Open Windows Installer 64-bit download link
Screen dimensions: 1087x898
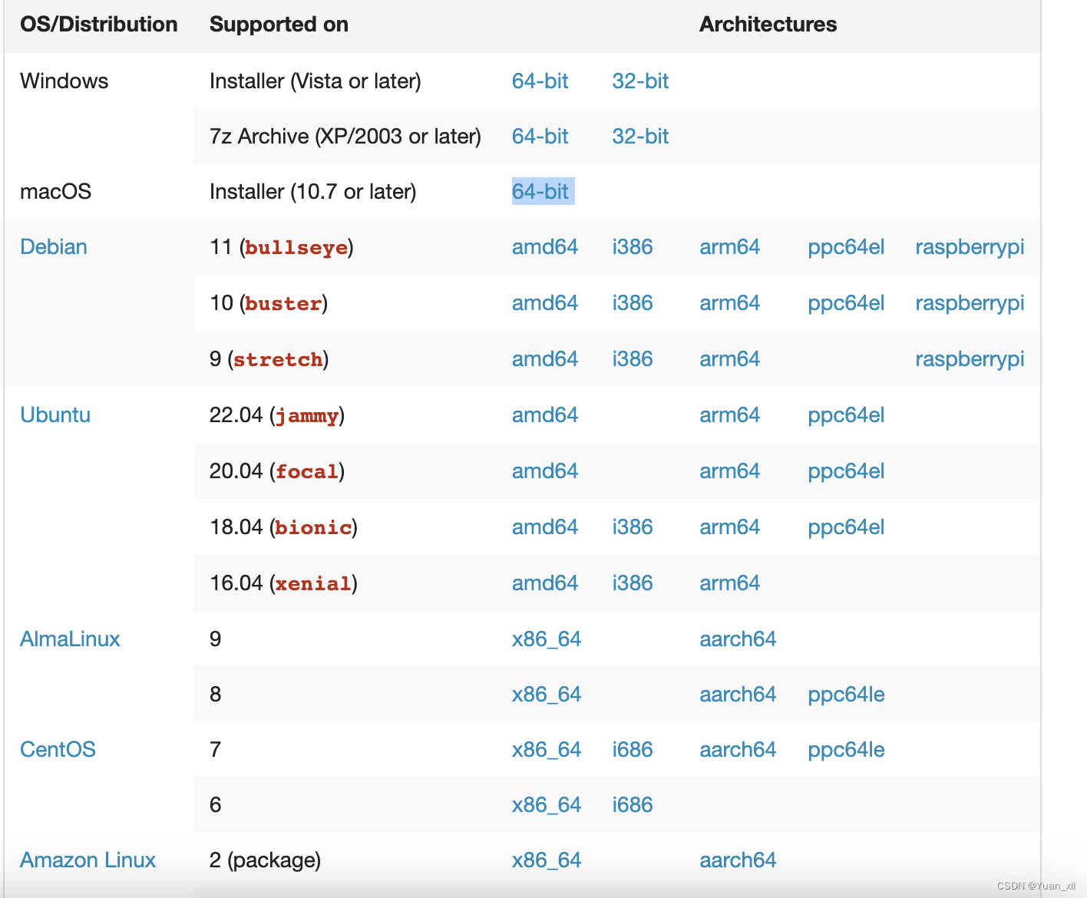[x=540, y=81]
